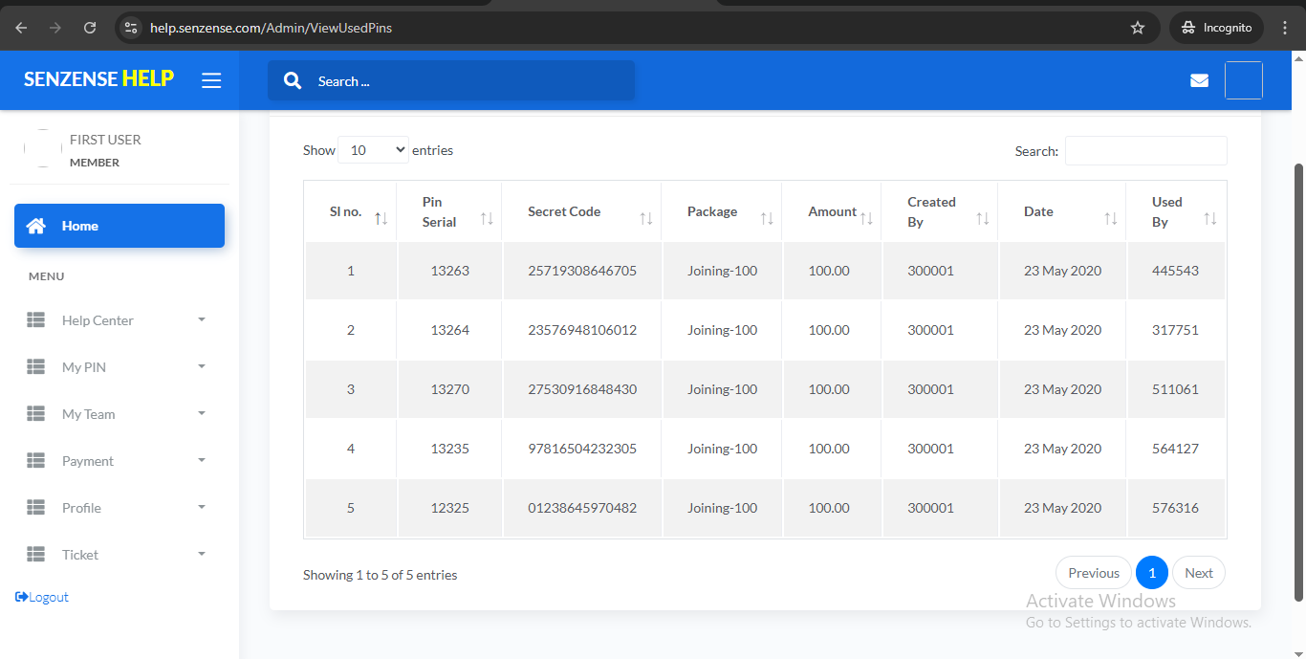The image size is (1306, 659).
Task: Click secret code 27530916848430
Action: 582,389
